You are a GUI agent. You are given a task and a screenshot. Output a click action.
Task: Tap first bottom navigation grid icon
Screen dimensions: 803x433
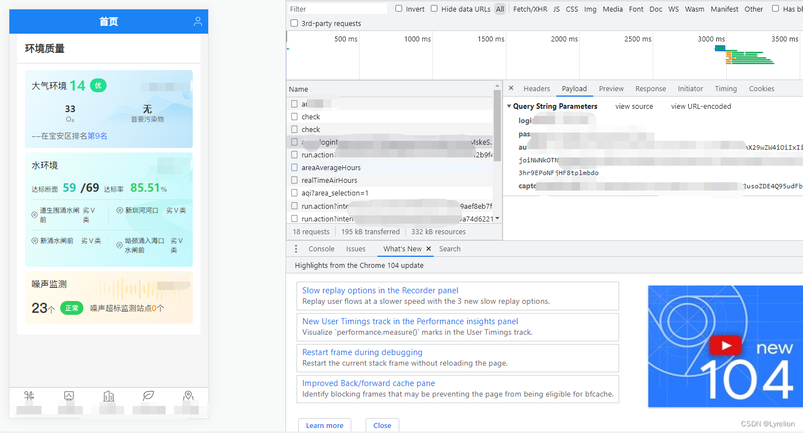(29, 396)
